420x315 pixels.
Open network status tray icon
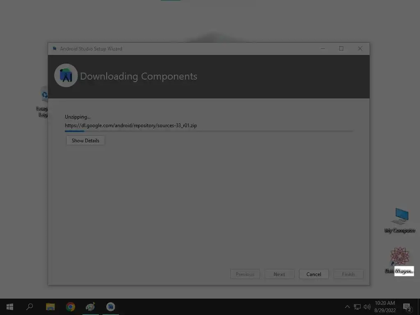(357, 307)
